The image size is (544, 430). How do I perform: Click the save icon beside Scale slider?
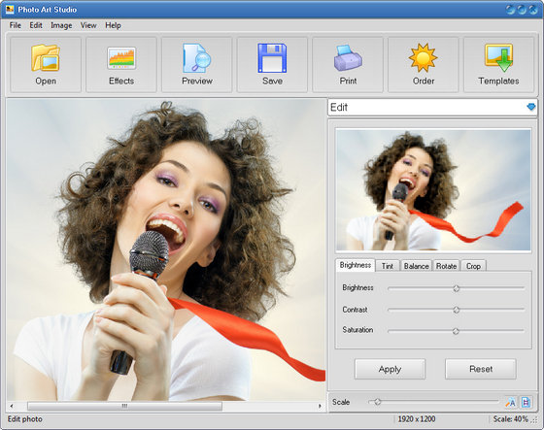click(526, 402)
